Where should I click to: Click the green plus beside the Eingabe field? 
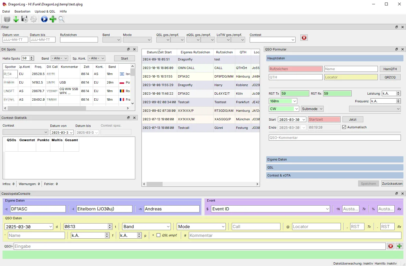[399, 246]
